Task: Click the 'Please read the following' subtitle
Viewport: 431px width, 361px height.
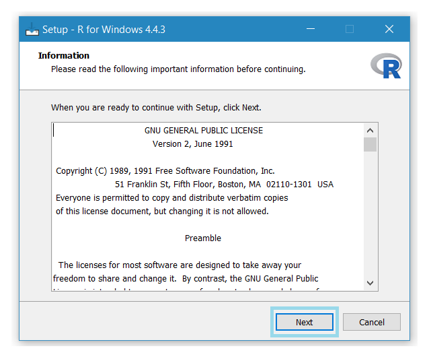Action: pyautogui.click(x=178, y=69)
